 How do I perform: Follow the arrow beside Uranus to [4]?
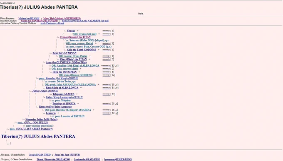click(x=106, y=31)
